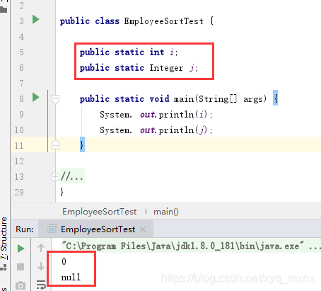Screen dimensions: 321x291
Task: Place cursor on int i declaration
Action: pos(129,52)
